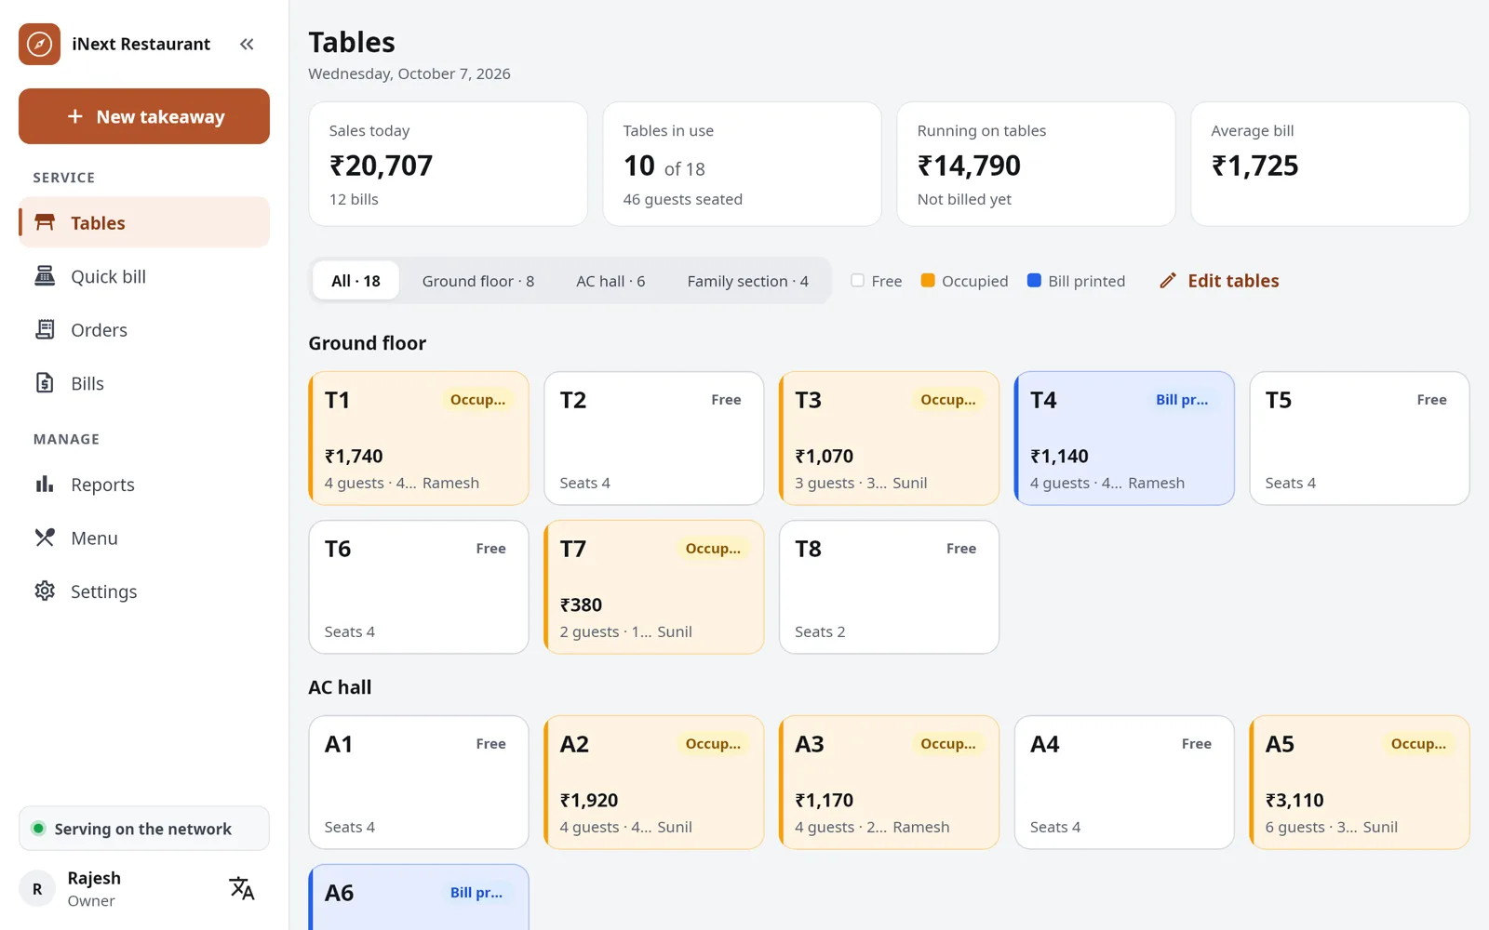This screenshot has height=930, width=1489.
Task: Collapse the sidebar with double-chevron icon
Action: (247, 44)
